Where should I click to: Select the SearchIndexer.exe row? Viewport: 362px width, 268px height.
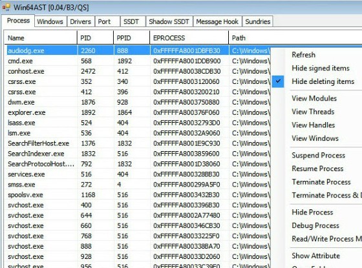coord(138,154)
